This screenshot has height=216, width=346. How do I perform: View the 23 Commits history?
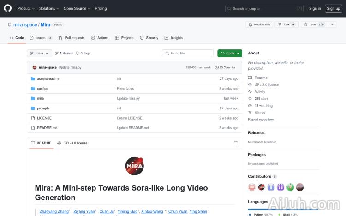(x=227, y=67)
